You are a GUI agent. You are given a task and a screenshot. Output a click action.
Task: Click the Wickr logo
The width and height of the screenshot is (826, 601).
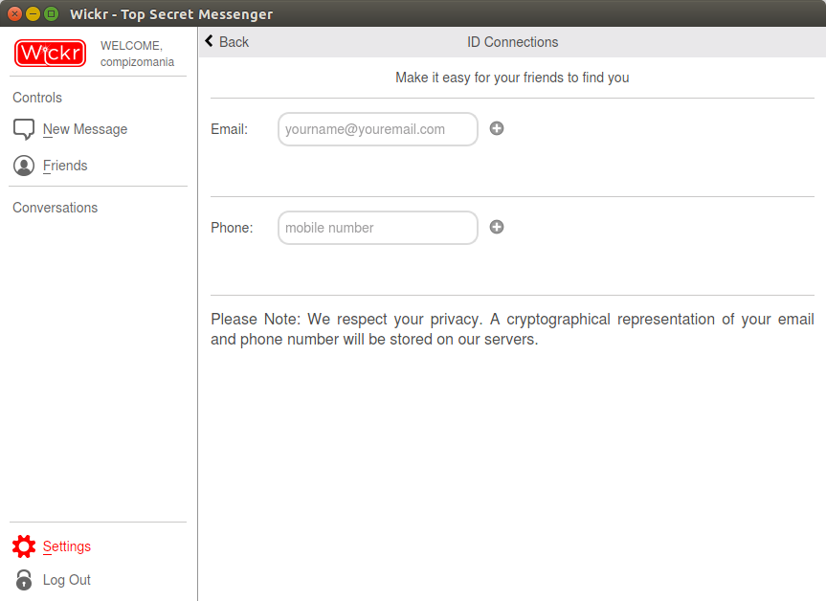point(50,54)
